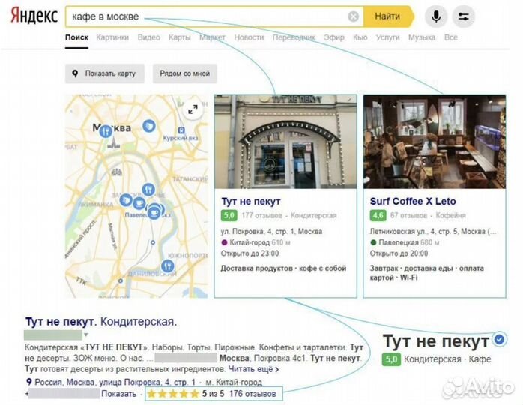This screenshot has width=523, height=405.
Task: Activate voice search microphone
Action: [436, 16]
